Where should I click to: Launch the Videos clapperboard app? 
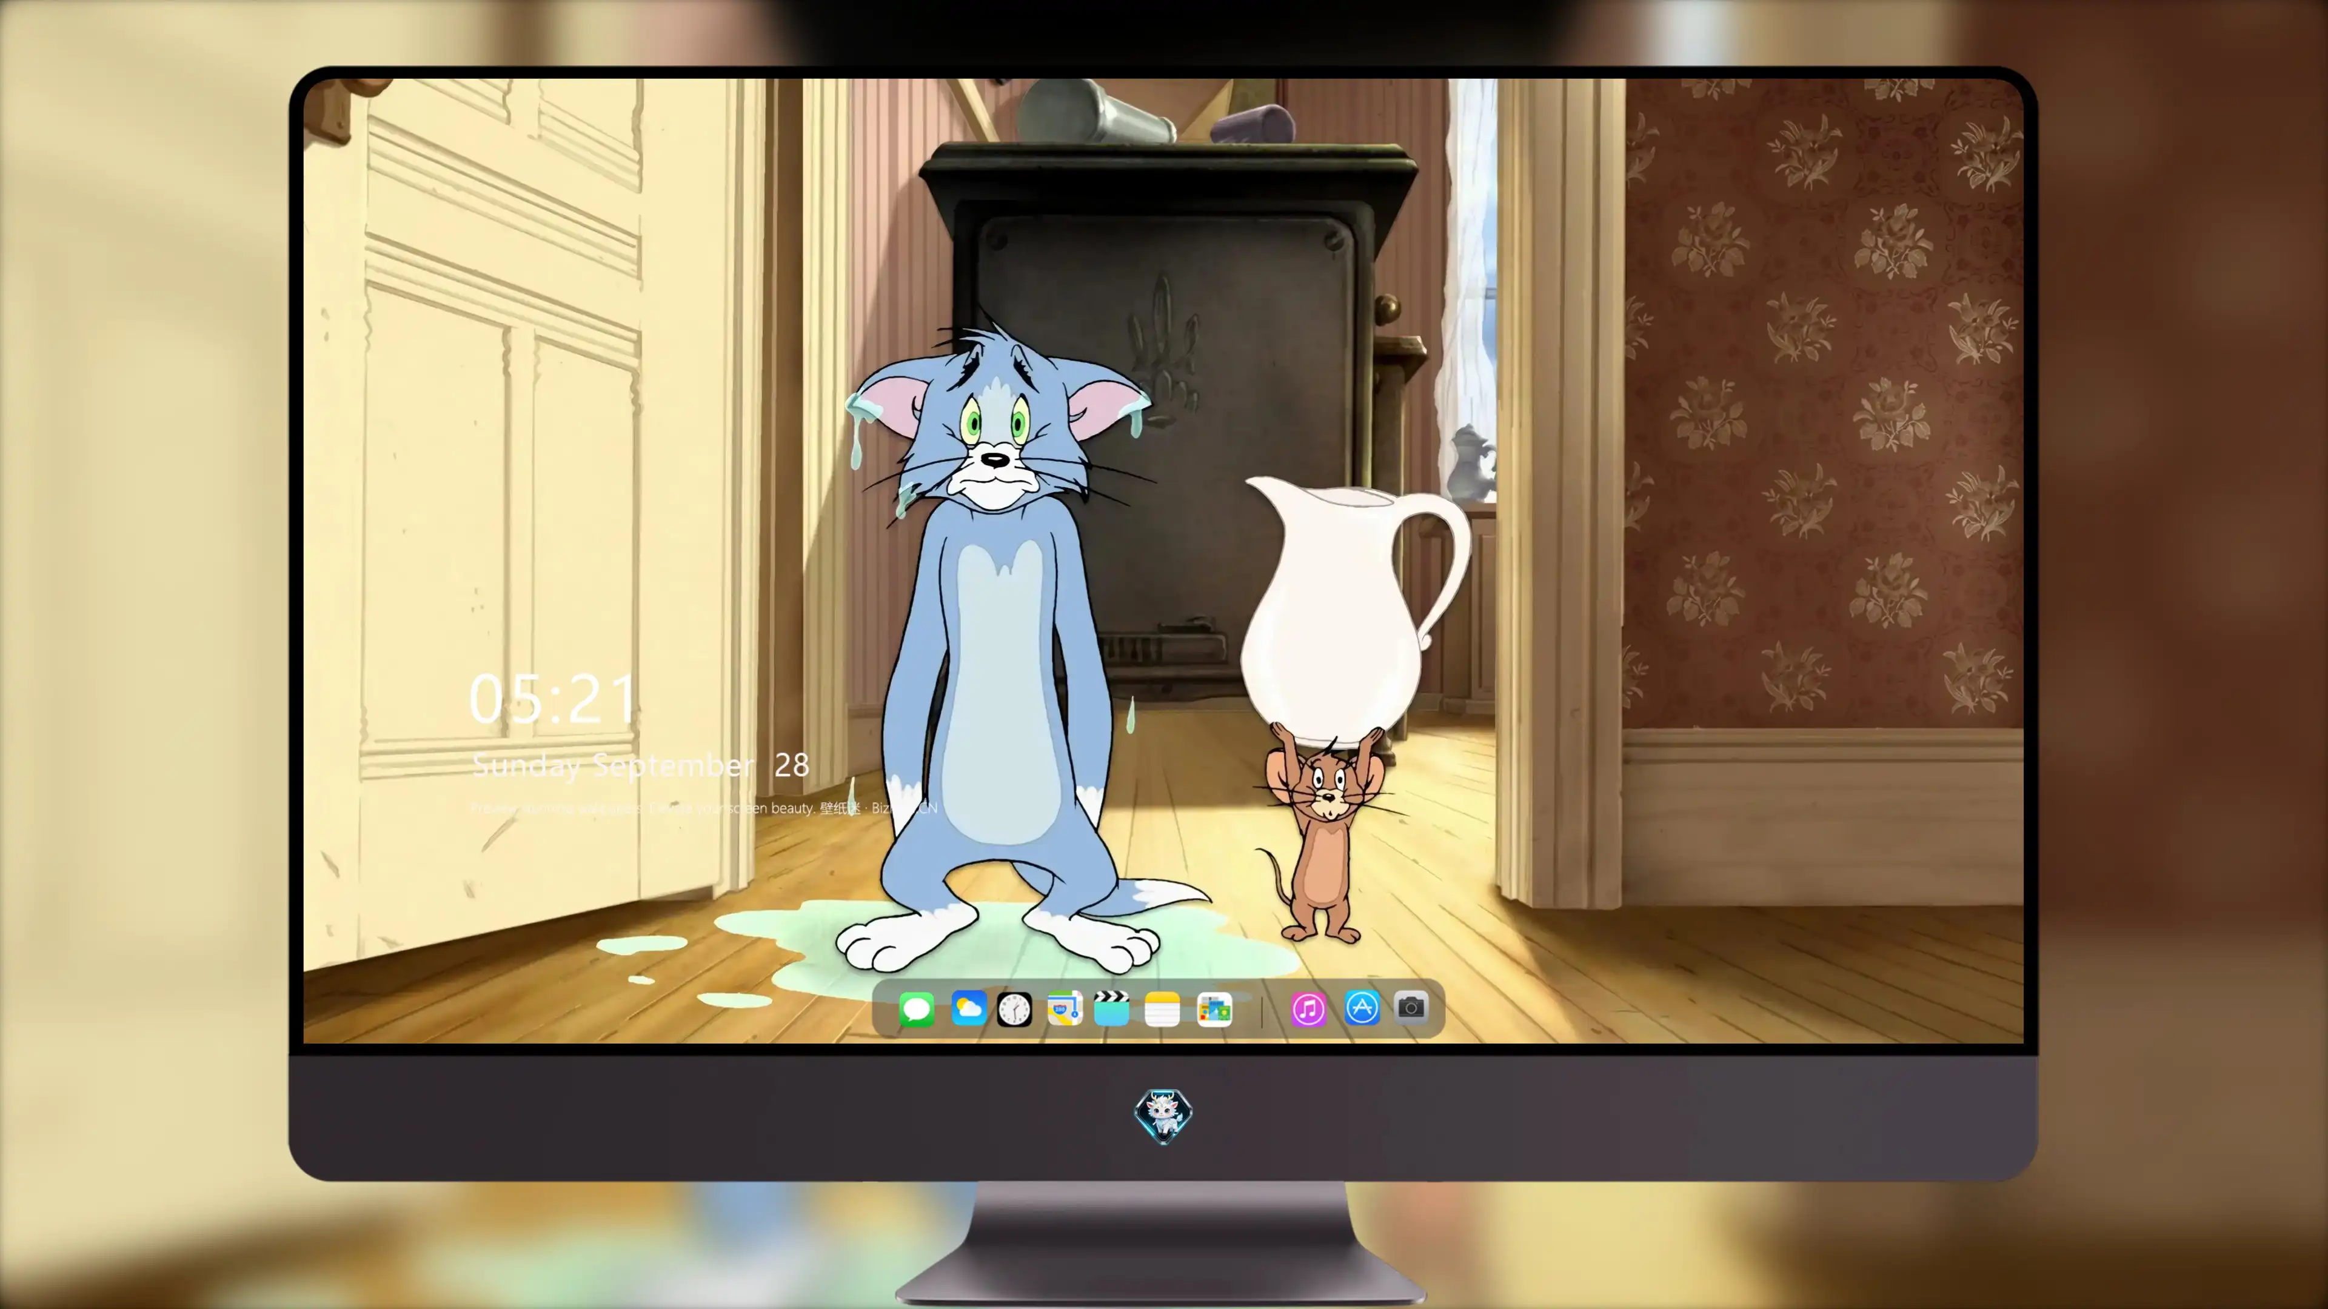pyautogui.click(x=1112, y=1008)
